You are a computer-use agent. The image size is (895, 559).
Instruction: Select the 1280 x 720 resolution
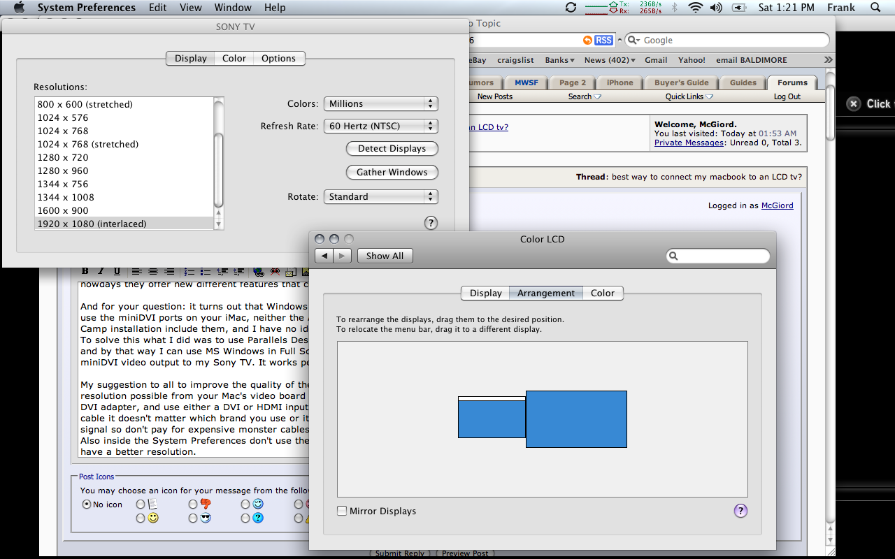[x=124, y=158]
